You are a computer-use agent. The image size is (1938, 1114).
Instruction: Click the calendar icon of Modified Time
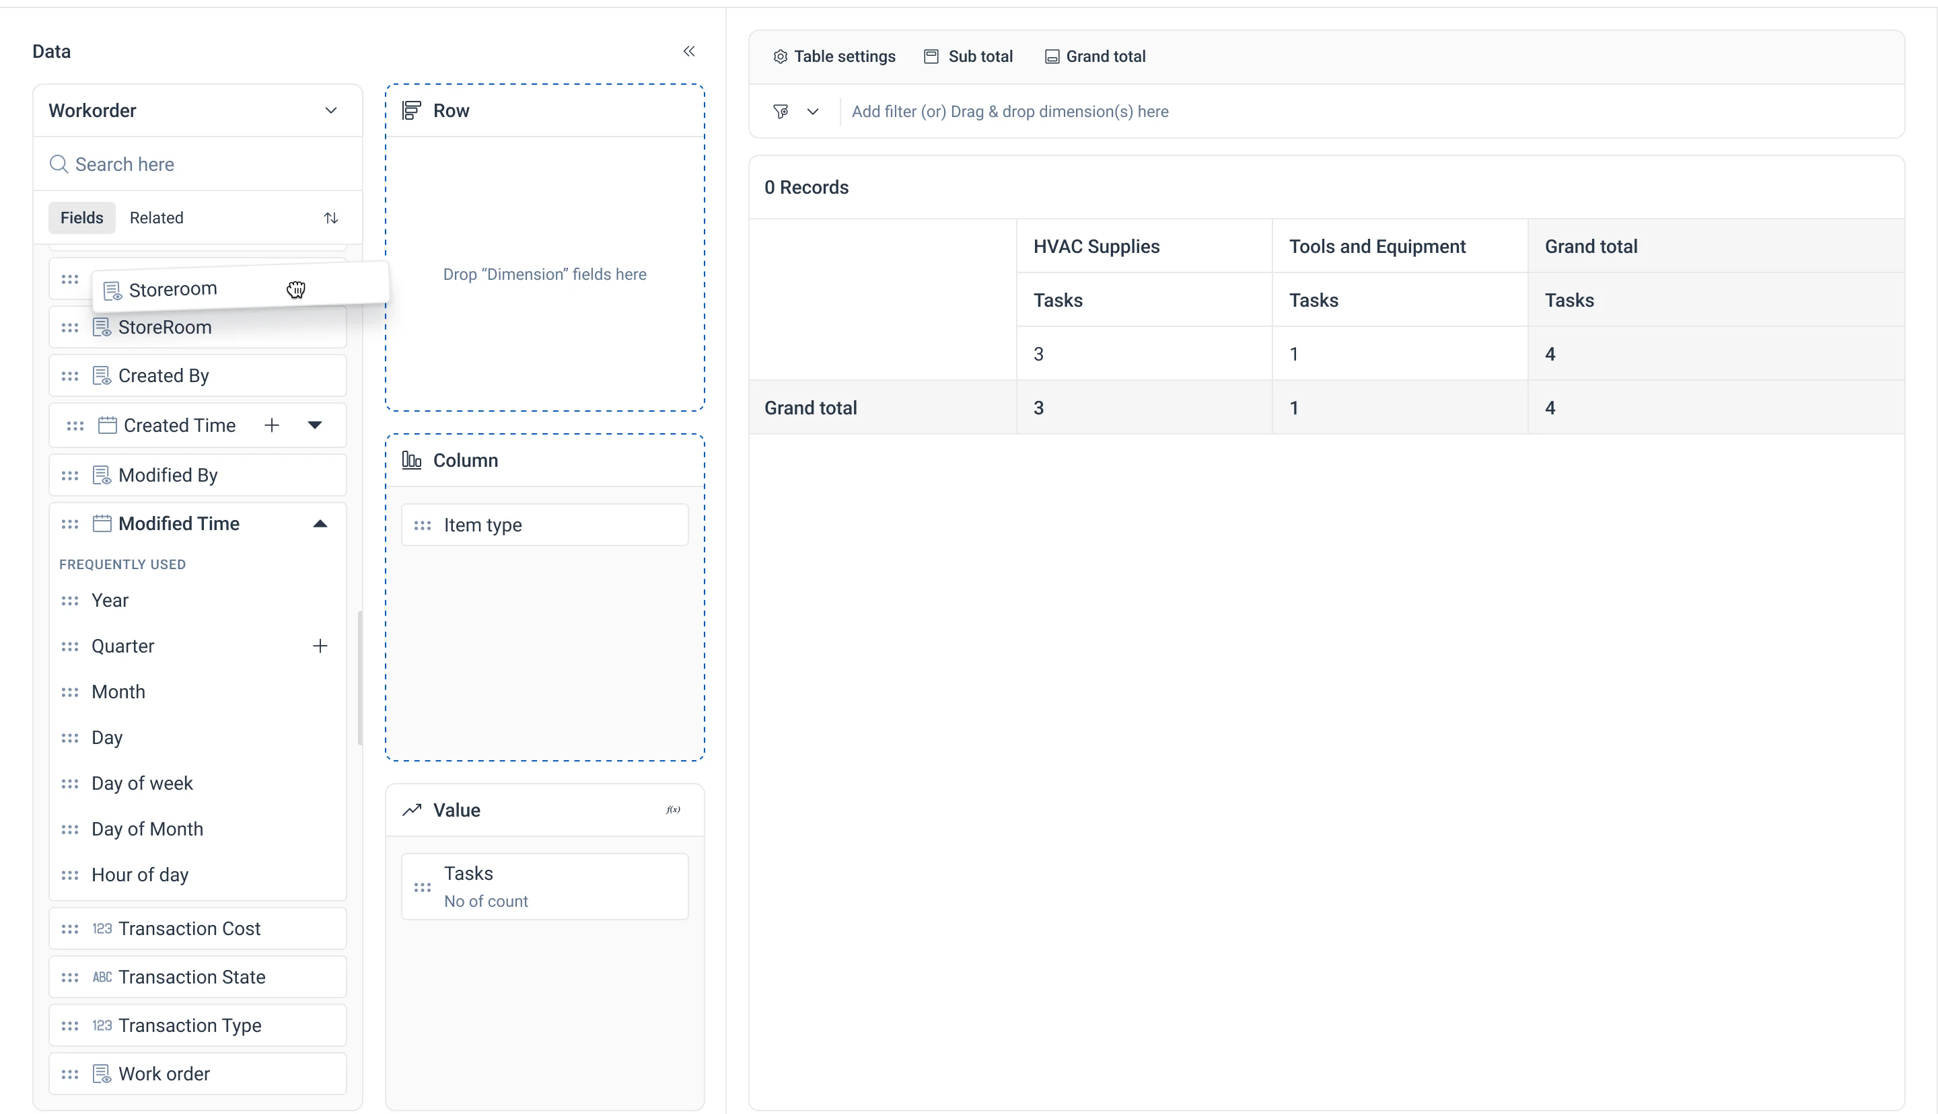click(102, 523)
